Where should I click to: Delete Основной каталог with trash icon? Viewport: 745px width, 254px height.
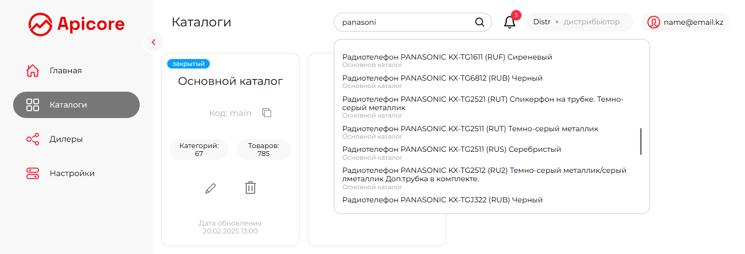pyautogui.click(x=250, y=187)
